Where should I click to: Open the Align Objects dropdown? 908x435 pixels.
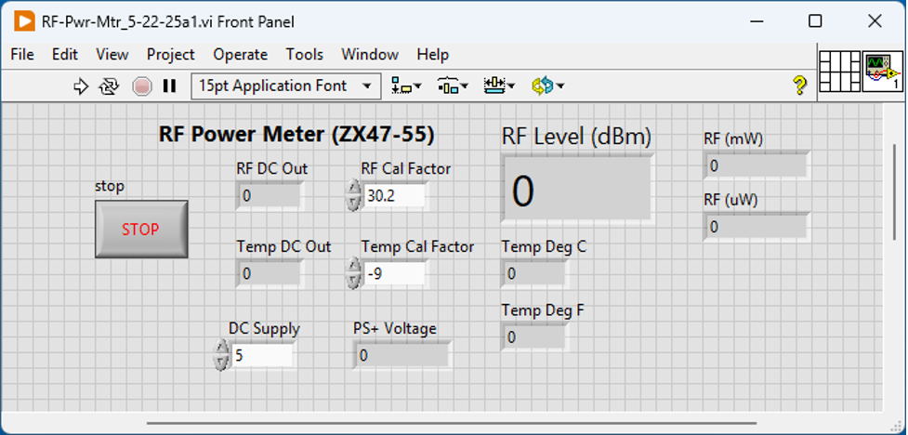tap(406, 86)
